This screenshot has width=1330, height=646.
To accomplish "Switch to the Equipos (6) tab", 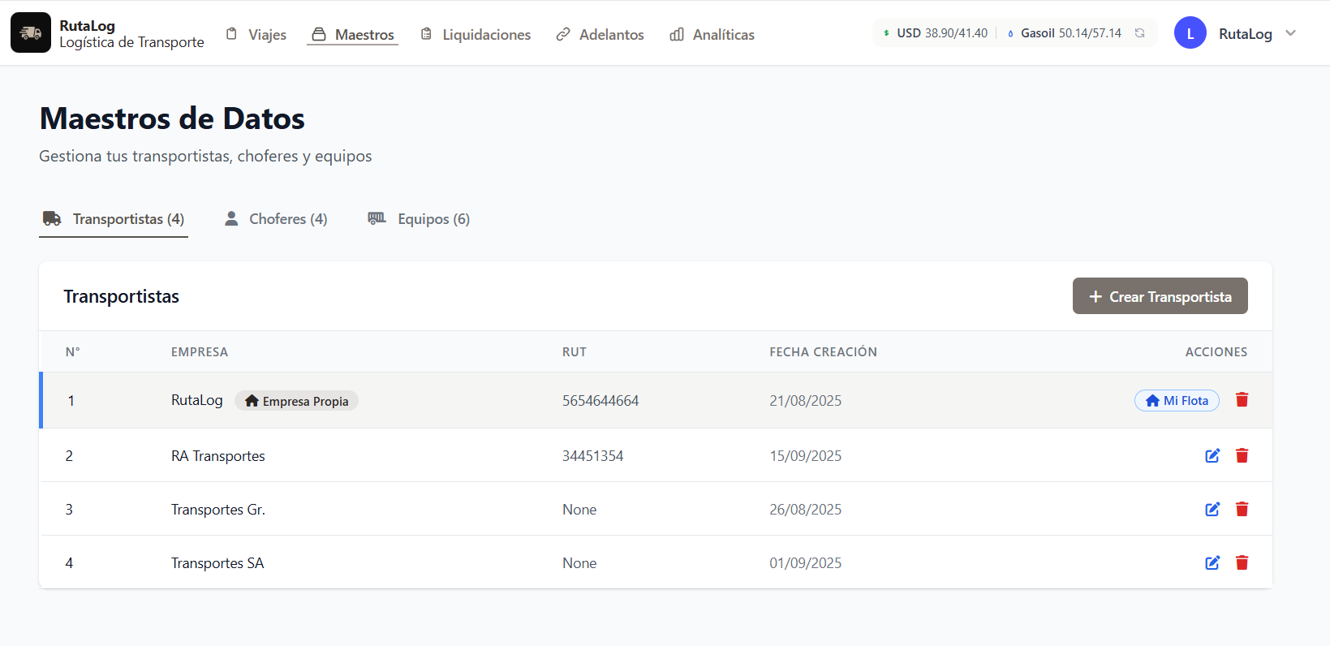I will (x=419, y=219).
